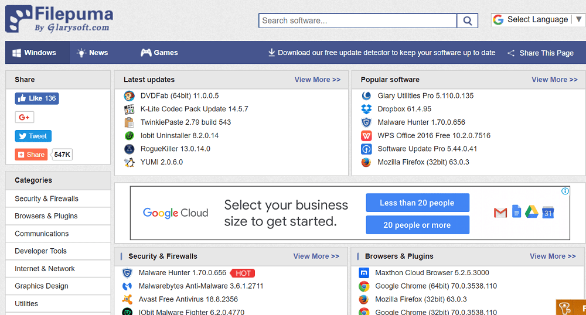Click the Share This Page icon
This screenshot has width=586, height=315.
pyautogui.click(x=511, y=53)
